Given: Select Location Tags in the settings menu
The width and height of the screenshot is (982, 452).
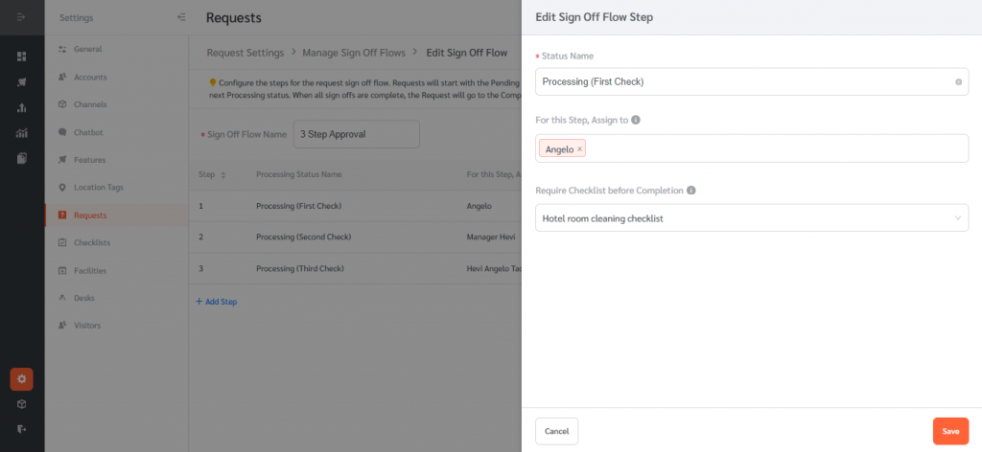Looking at the screenshot, I should pyautogui.click(x=98, y=188).
